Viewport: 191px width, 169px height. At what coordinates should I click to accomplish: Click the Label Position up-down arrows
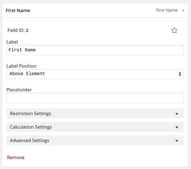[180, 74]
